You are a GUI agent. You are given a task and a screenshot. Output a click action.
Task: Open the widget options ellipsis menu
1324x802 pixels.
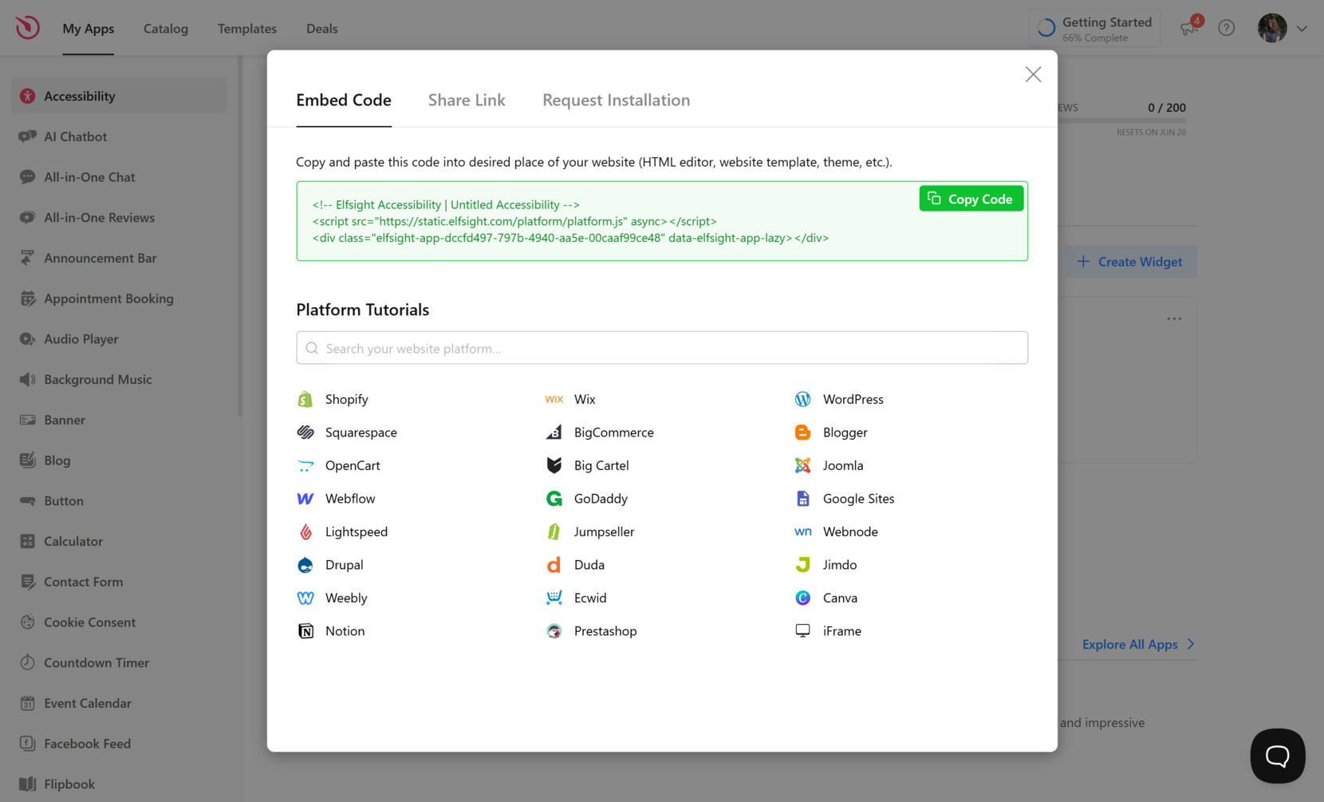[1173, 318]
